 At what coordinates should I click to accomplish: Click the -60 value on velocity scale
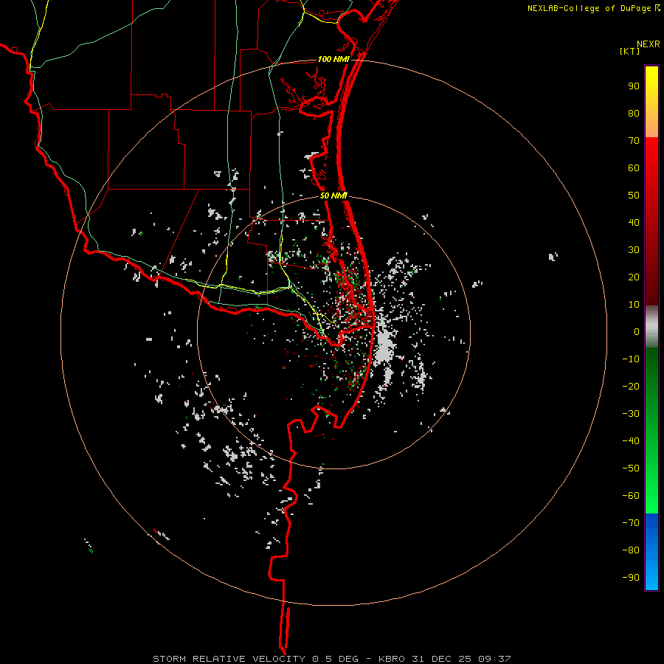(x=631, y=496)
